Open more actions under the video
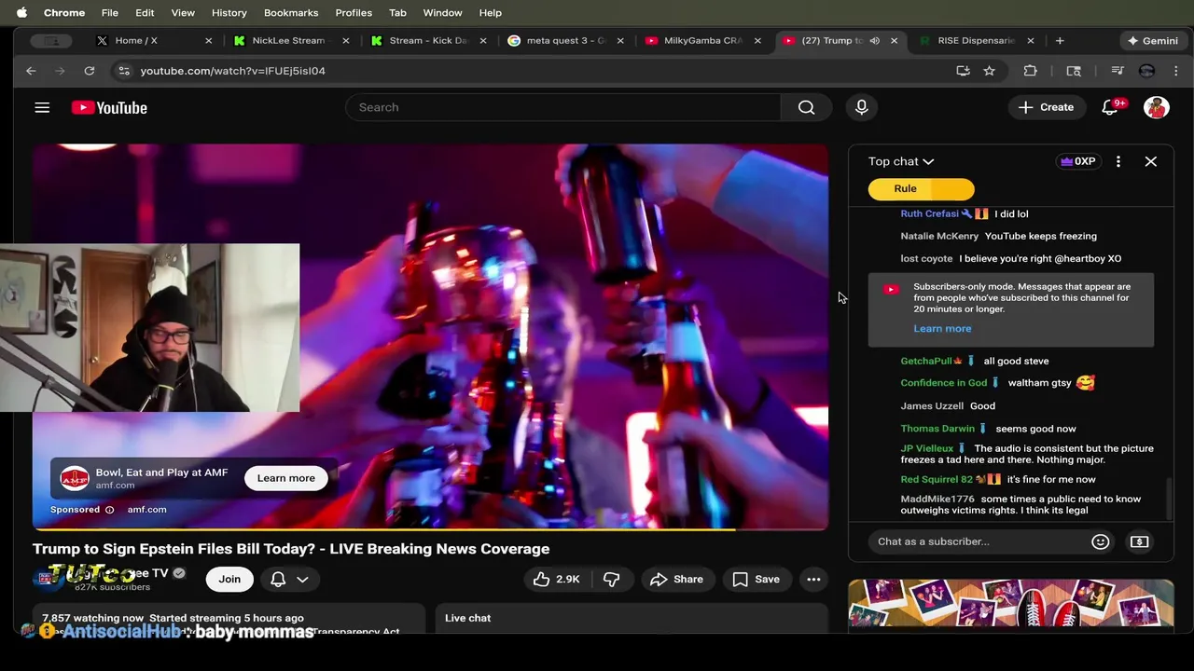Screen dimensions: 1194x671 pyautogui.click(x=813, y=579)
